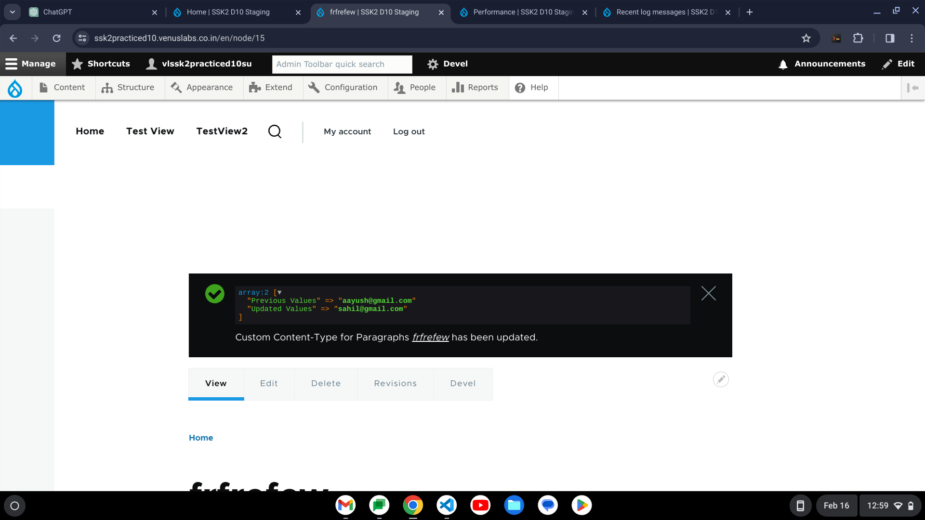Toggle admin toolbar orientation button

[x=912, y=88]
